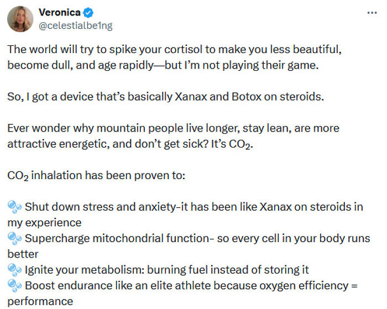Click the blue verified badge beside Veronica
This screenshot has height=309, width=387.
click(x=87, y=13)
